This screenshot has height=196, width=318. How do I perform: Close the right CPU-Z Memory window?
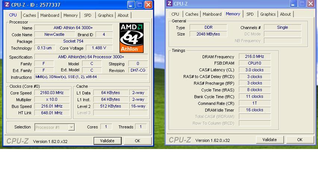(311, 4)
